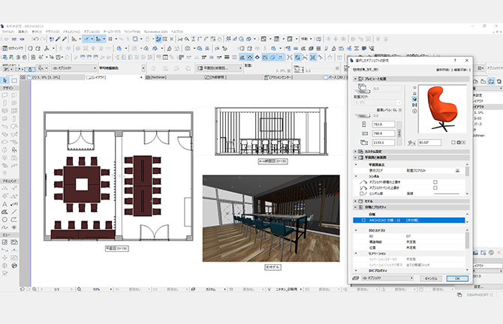Toggle the mirror checkbox beside the angle field
Screen dimensions: 503x324
click(x=453, y=142)
